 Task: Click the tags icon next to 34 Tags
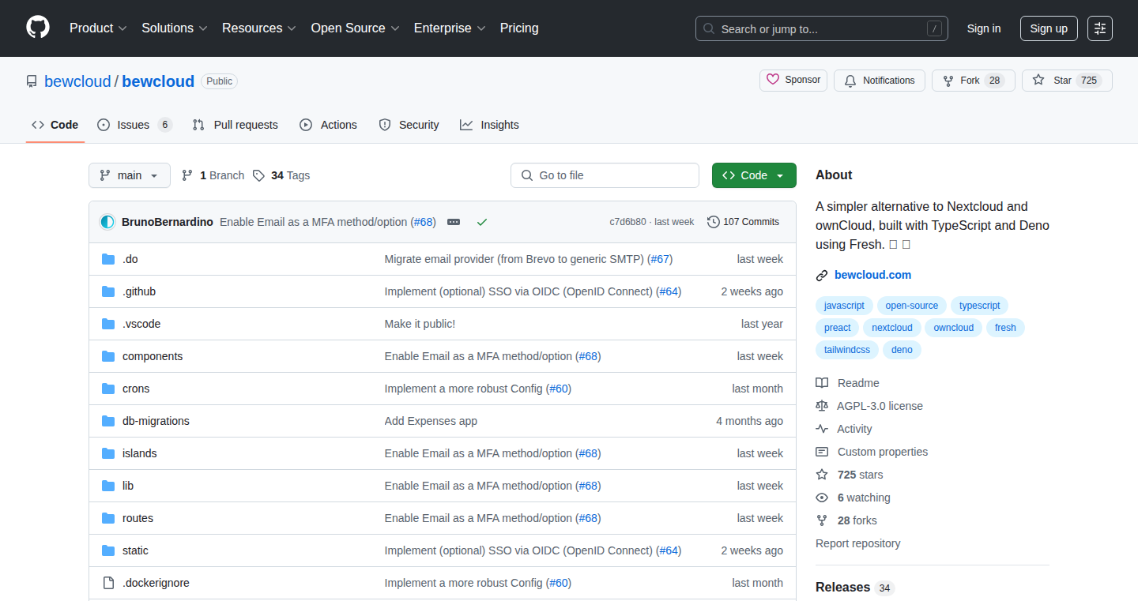point(258,175)
